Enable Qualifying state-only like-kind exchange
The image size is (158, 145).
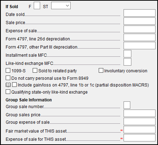tap(8, 92)
